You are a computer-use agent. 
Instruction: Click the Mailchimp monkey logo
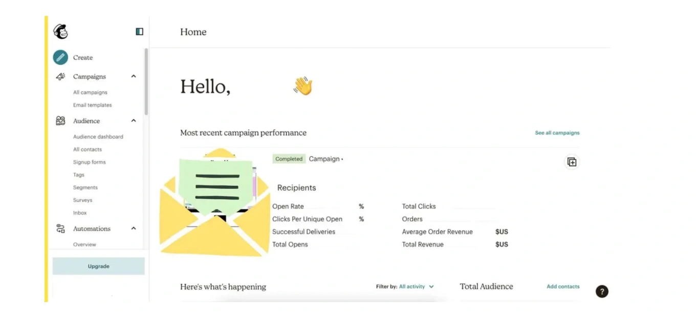pos(60,32)
